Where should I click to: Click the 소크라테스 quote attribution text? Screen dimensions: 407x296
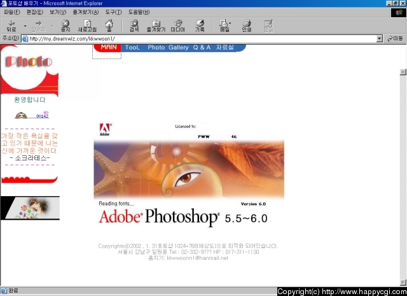tap(31, 158)
